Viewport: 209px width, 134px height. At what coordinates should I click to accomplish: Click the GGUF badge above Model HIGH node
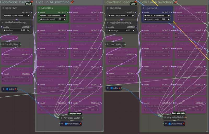point(29,4)
